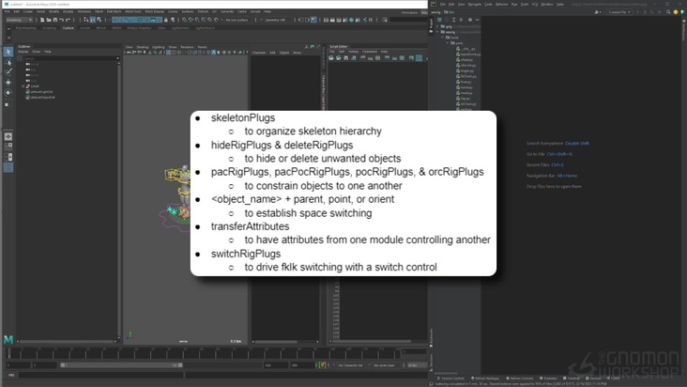Pick the Move tool in toolbox
Screen dimensions: 687x387
click(x=8, y=83)
